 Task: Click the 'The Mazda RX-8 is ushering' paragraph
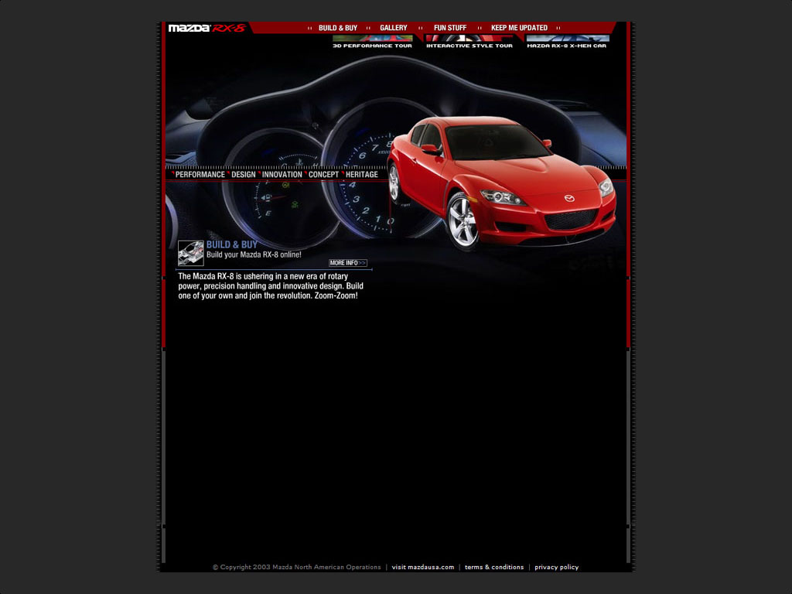271,286
